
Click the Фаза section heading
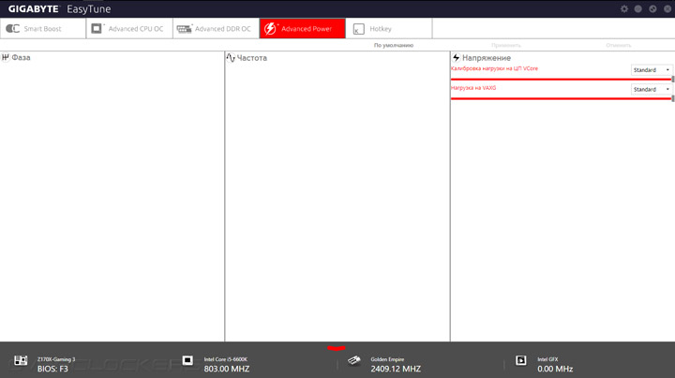click(x=21, y=58)
